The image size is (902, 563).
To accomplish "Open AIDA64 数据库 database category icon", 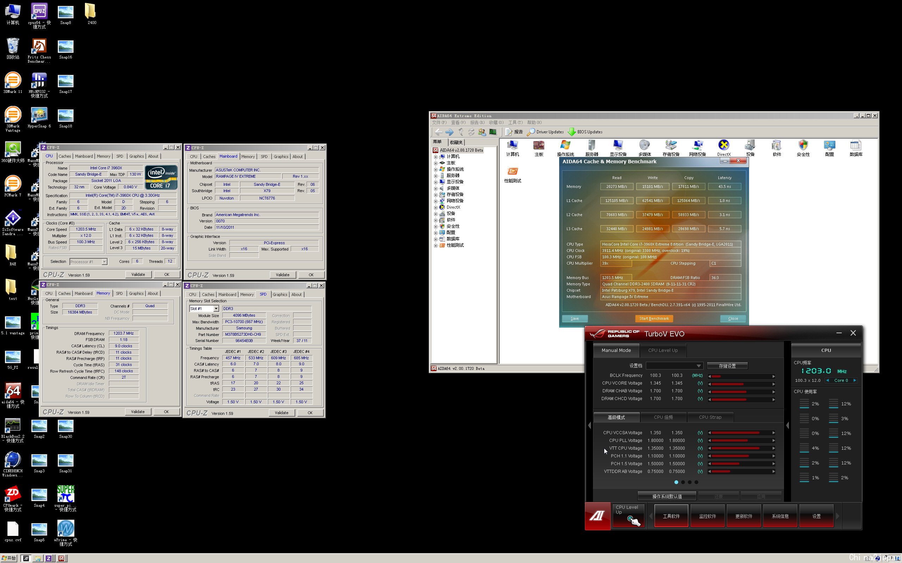I will [x=856, y=148].
